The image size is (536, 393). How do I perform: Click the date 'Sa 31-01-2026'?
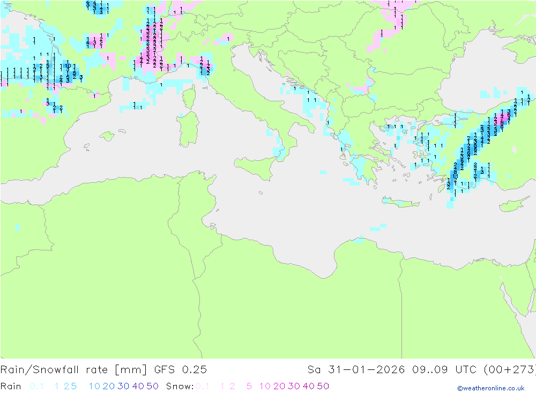(356, 370)
